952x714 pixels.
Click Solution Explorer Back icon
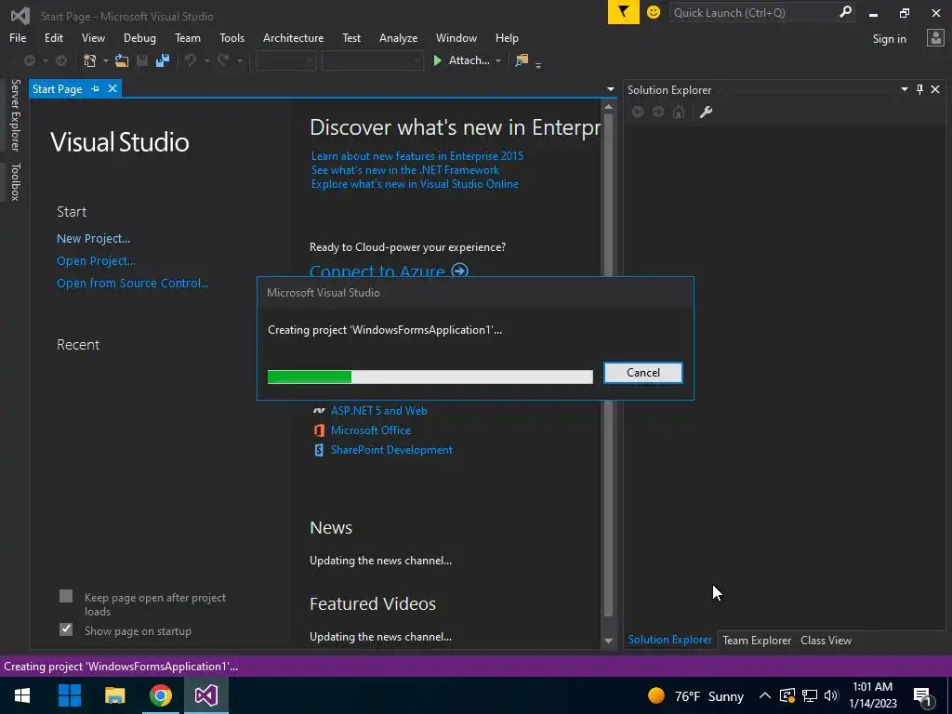(x=638, y=112)
